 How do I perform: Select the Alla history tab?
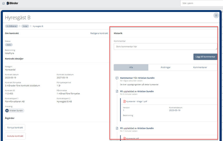(x=131, y=67)
